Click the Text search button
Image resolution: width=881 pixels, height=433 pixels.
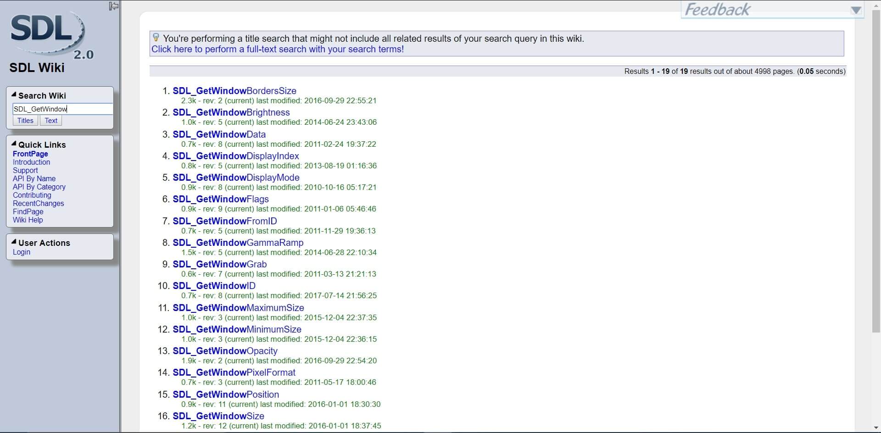pos(51,121)
